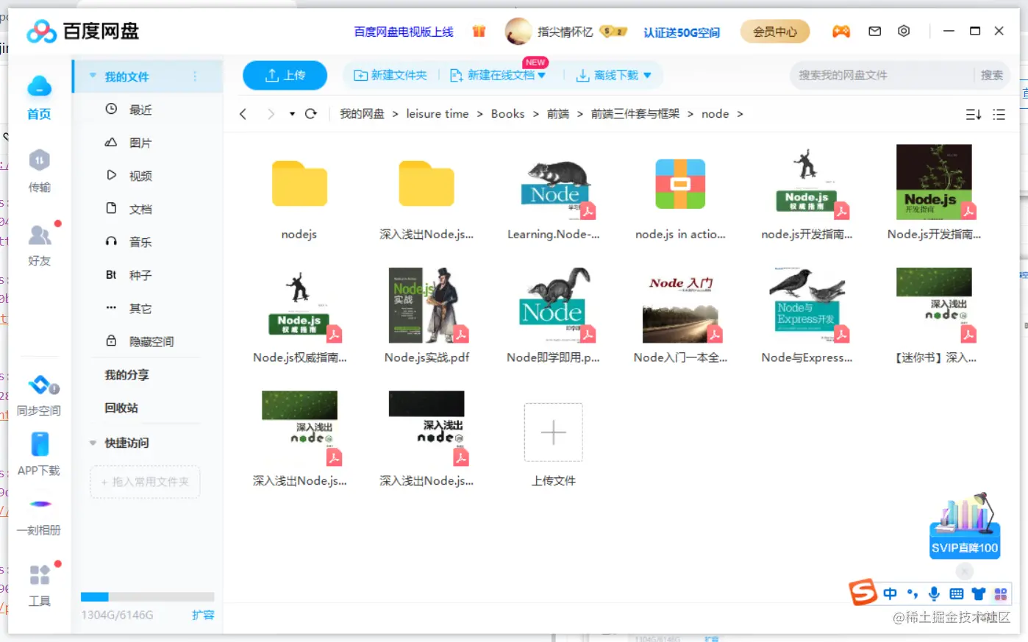Go to leisure time in the breadcrumb
Viewport: 1028px width, 642px height.
[438, 114]
